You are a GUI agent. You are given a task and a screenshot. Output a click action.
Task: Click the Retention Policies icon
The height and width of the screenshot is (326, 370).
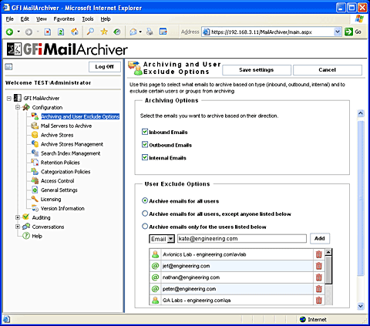pyautogui.click(x=35, y=162)
